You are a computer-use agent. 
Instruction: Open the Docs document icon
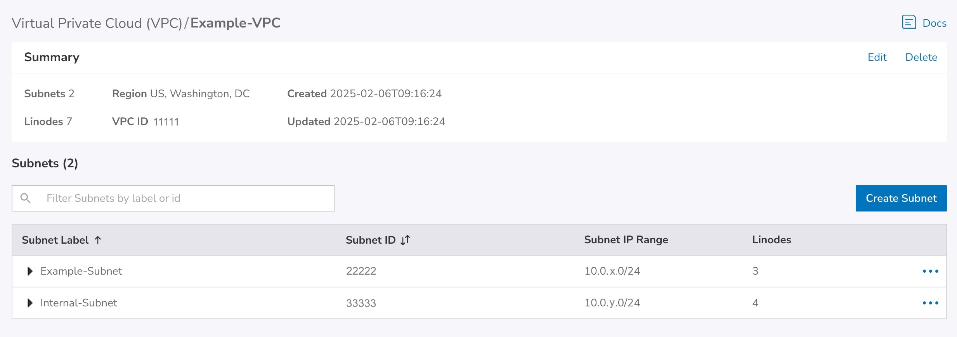pyautogui.click(x=909, y=22)
